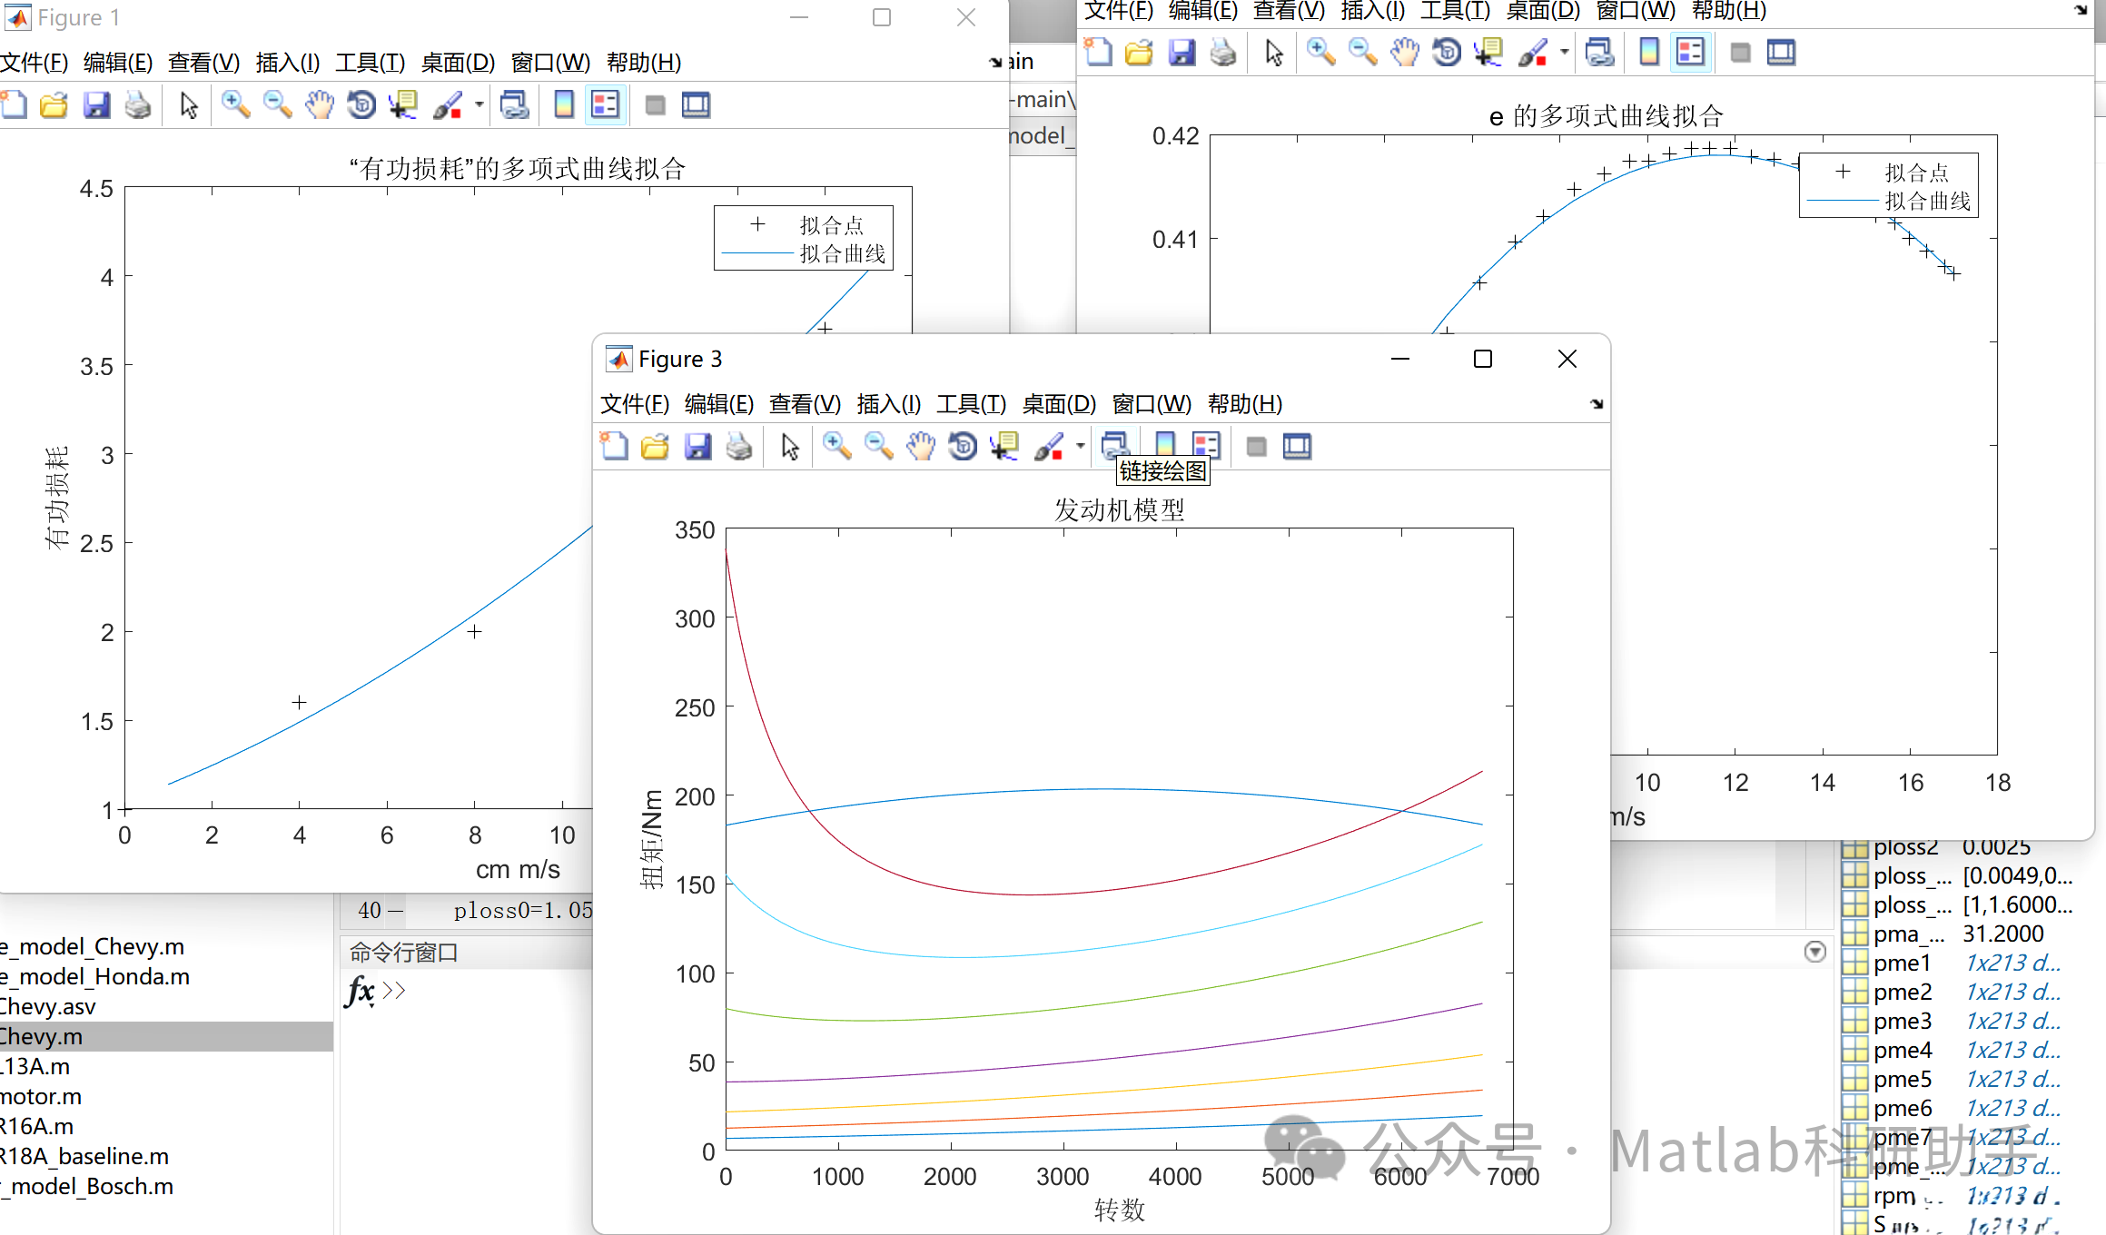
Task: Select Pan hand tool in Figure 3
Action: [x=920, y=446]
